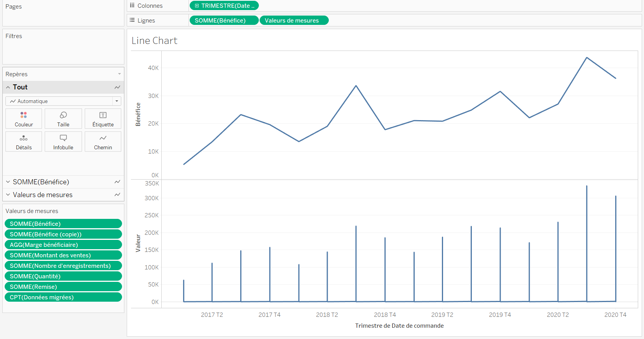Open the Infobulle tooltip card
The height and width of the screenshot is (339, 644).
[x=63, y=142]
